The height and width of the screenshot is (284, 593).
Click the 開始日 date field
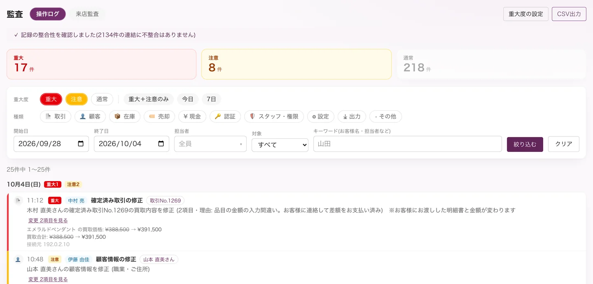tap(51, 144)
